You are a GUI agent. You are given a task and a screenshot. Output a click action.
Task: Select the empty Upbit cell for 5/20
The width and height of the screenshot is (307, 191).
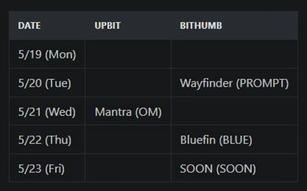128,83
